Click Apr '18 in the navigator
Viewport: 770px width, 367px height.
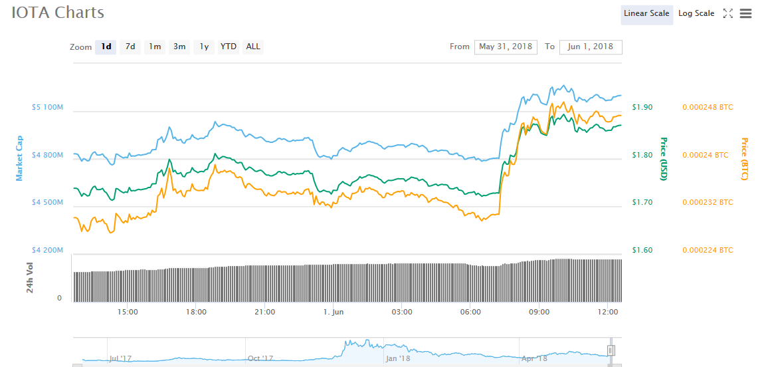[x=535, y=358]
